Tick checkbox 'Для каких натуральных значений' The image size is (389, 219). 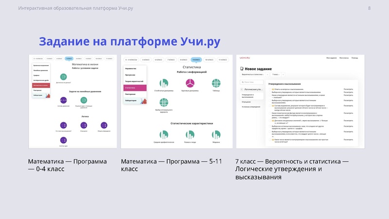270,121
